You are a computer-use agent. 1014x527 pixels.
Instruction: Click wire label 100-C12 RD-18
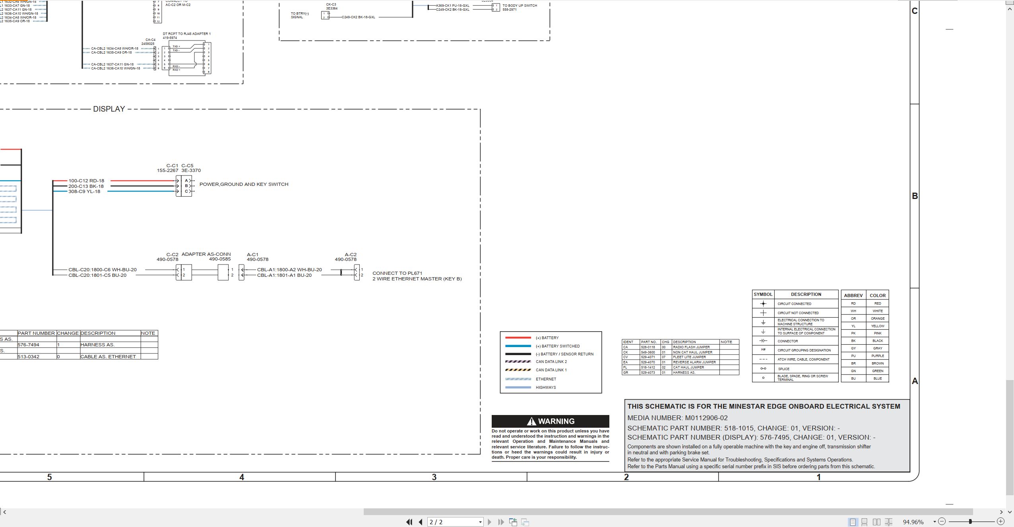pos(86,181)
